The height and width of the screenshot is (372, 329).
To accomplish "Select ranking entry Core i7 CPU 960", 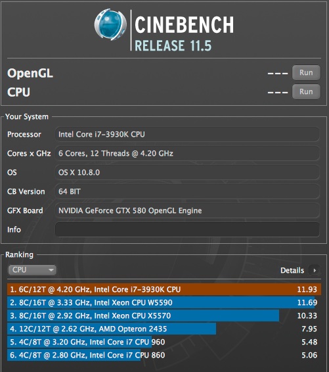I will click(x=164, y=342).
